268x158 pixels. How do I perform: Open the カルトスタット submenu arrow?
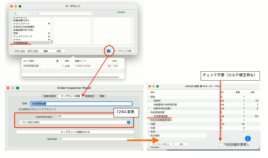[x=49, y=24]
